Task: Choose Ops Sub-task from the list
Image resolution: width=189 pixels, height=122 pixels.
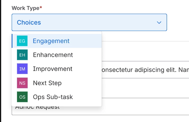Action: [53, 97]
